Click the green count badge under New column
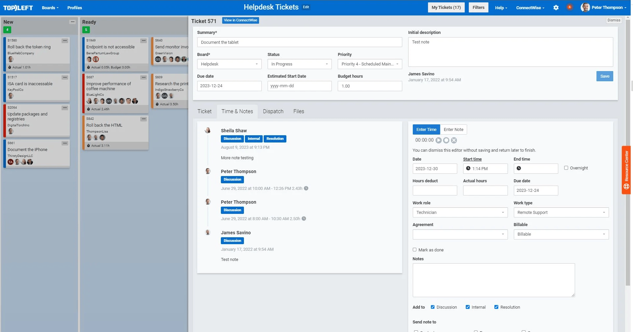This screenshot has width=633, height=332. [7, 30]
